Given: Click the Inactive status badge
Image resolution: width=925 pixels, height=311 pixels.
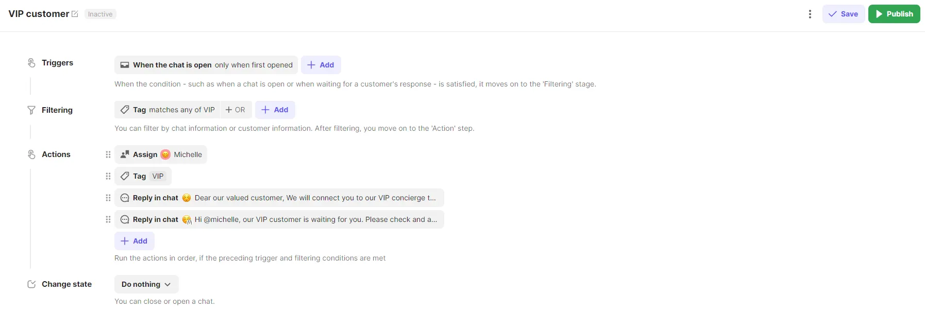Looking at the screenshot, I should click(100, 14).
